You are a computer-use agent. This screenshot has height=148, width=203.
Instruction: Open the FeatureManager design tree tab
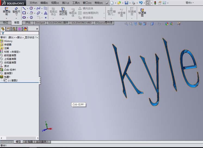pyautogui.click(x=3, y=29)
